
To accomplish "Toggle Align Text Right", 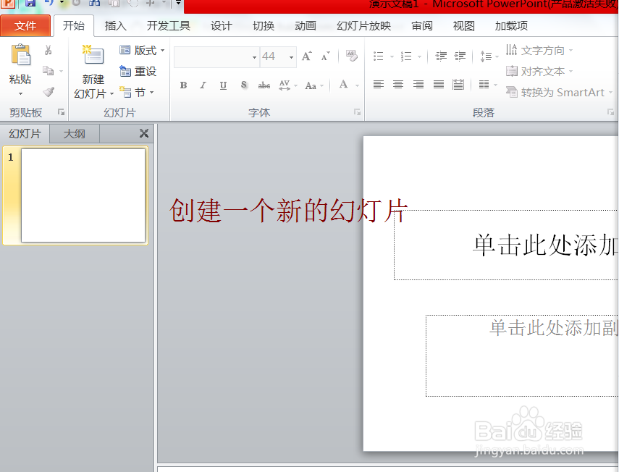I will [418, 85].
